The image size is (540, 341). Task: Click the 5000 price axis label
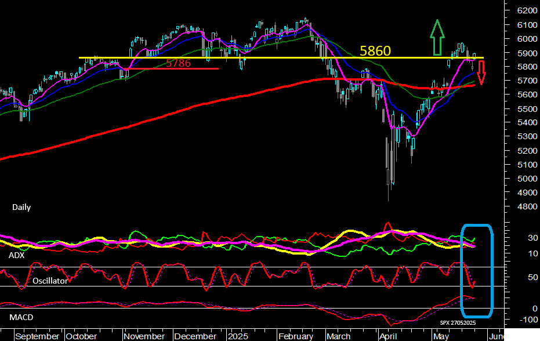click(527, 179)
